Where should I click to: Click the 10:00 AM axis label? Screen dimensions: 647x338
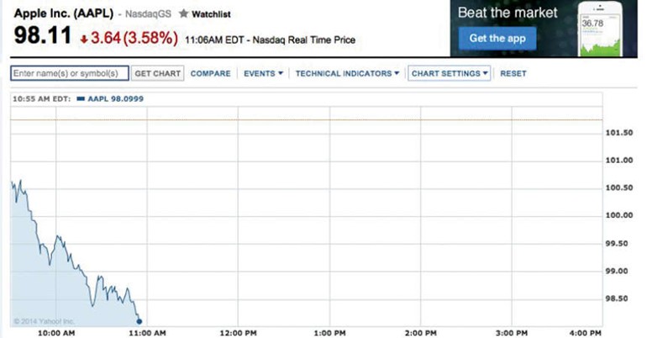pos(56,333)
